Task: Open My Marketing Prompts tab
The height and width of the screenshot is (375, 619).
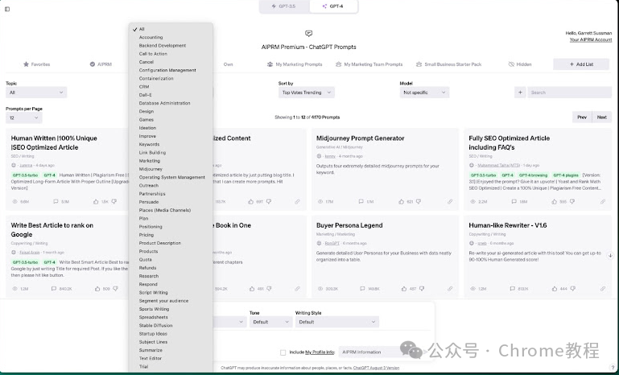Action: point(295,64)
